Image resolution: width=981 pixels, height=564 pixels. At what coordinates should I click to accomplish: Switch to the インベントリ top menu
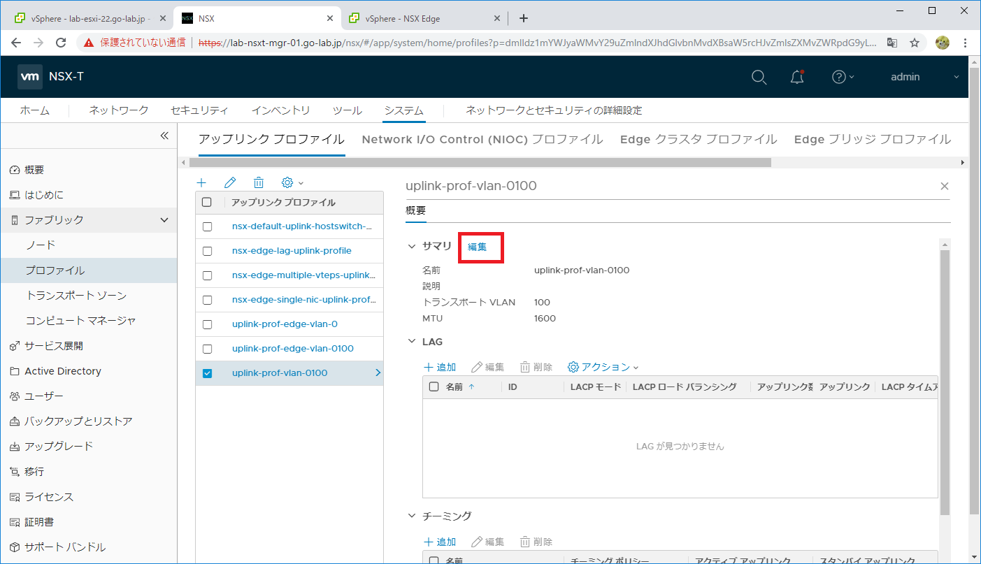[280, 110]
